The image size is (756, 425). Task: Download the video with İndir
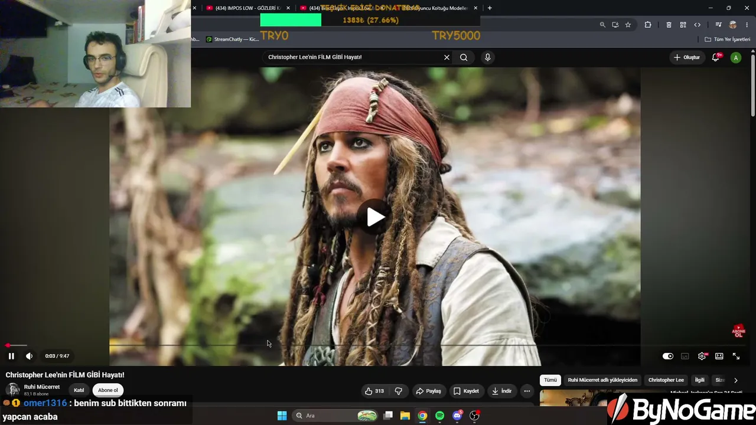click(503, 391)
